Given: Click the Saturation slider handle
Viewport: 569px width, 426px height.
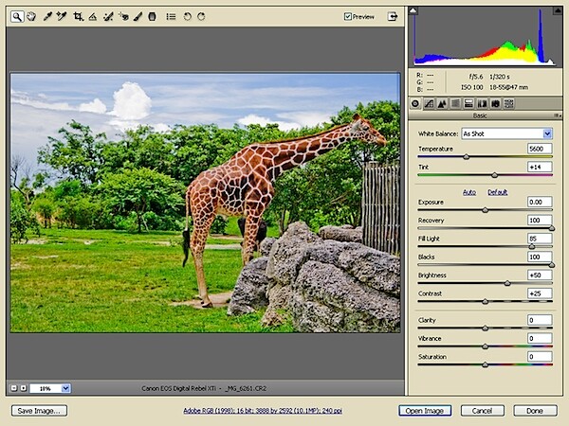Looking at the screenshot, I should [486, 364].
